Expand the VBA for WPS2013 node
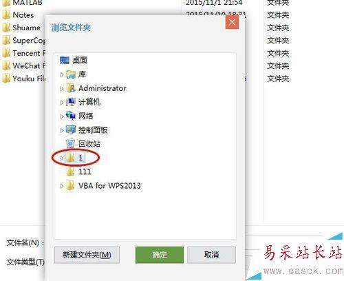344x281 pixels. (x=62, y=186)
